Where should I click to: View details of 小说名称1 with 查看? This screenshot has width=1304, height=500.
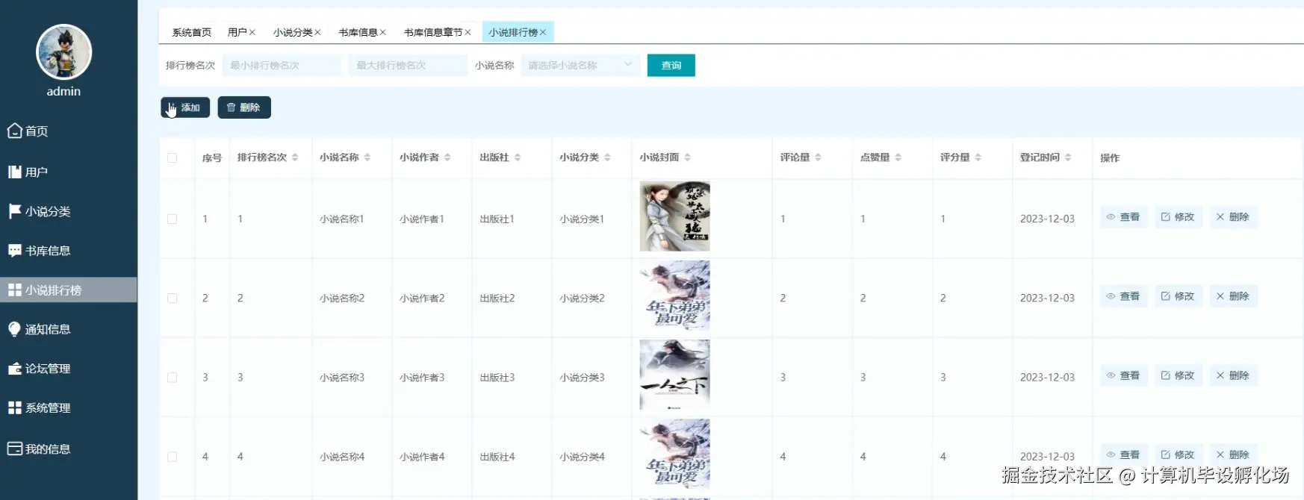pyautogui.click(x=1123, y=217)
